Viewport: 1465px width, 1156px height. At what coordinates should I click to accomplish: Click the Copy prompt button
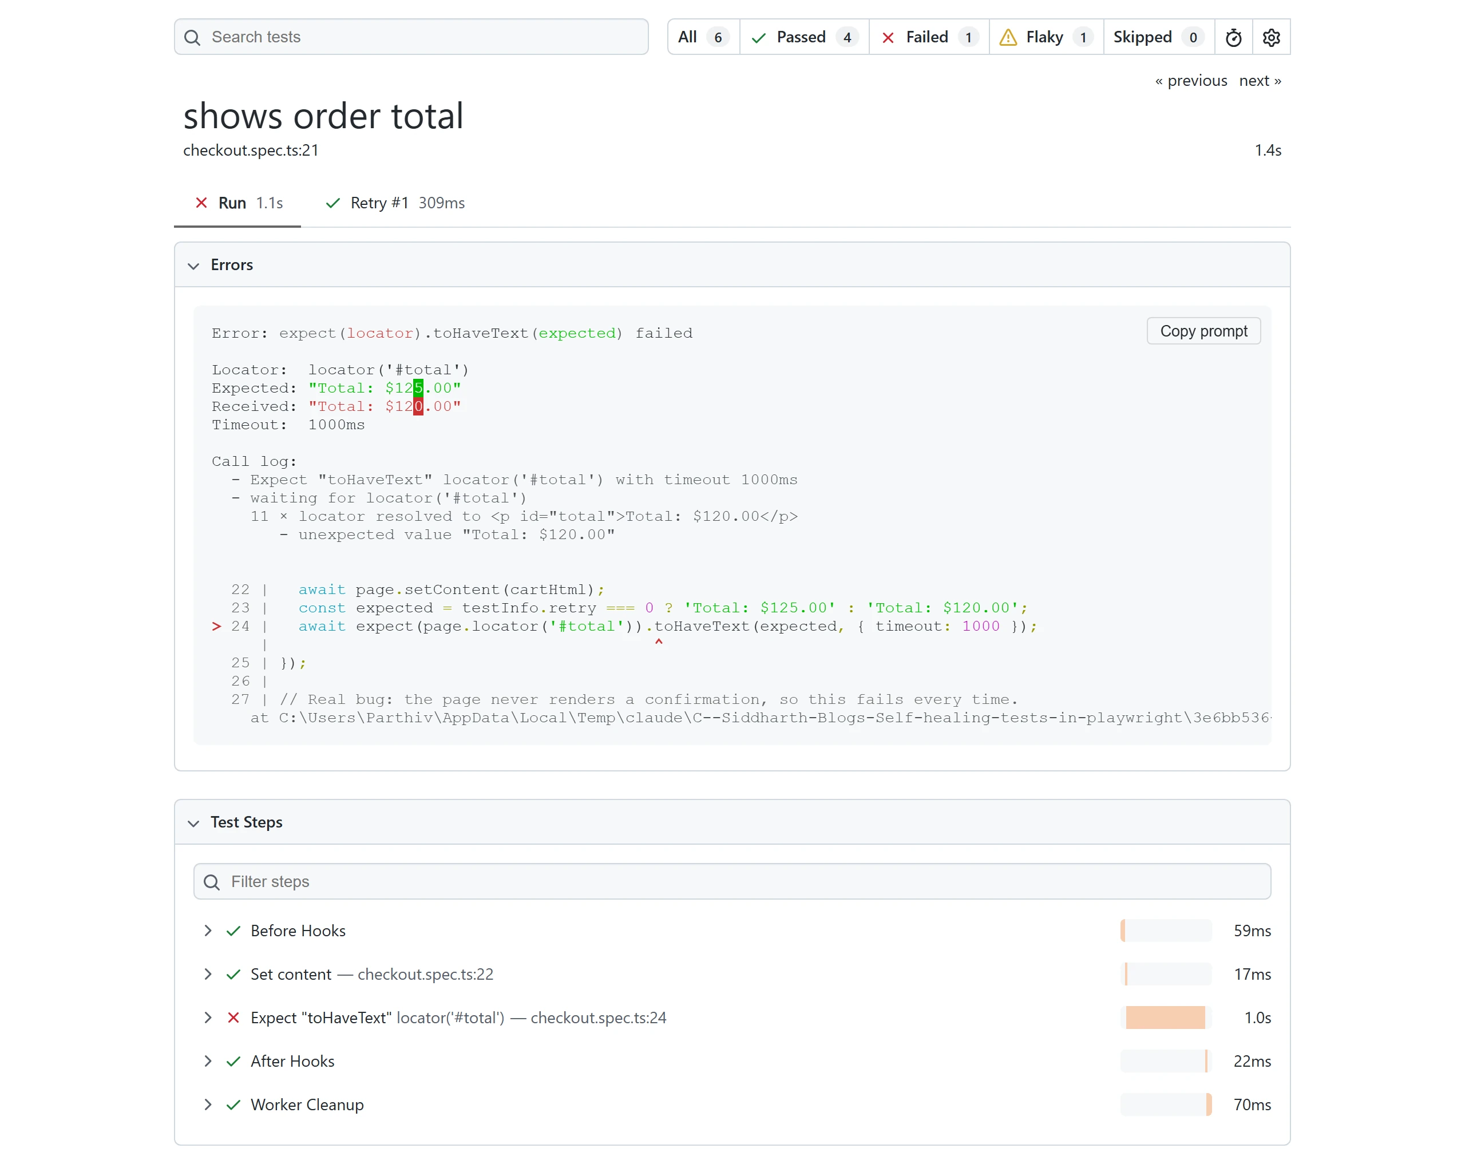(1203, 331)
